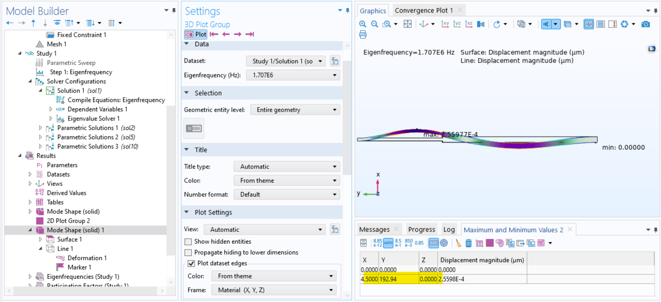The height and width of the screenshot is (302, 661).
Task: Clear the table with the broom icon
Action: 458,243
